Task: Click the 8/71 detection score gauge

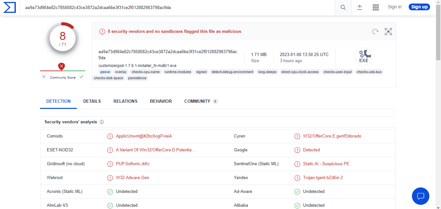Action: coord(63,38)
